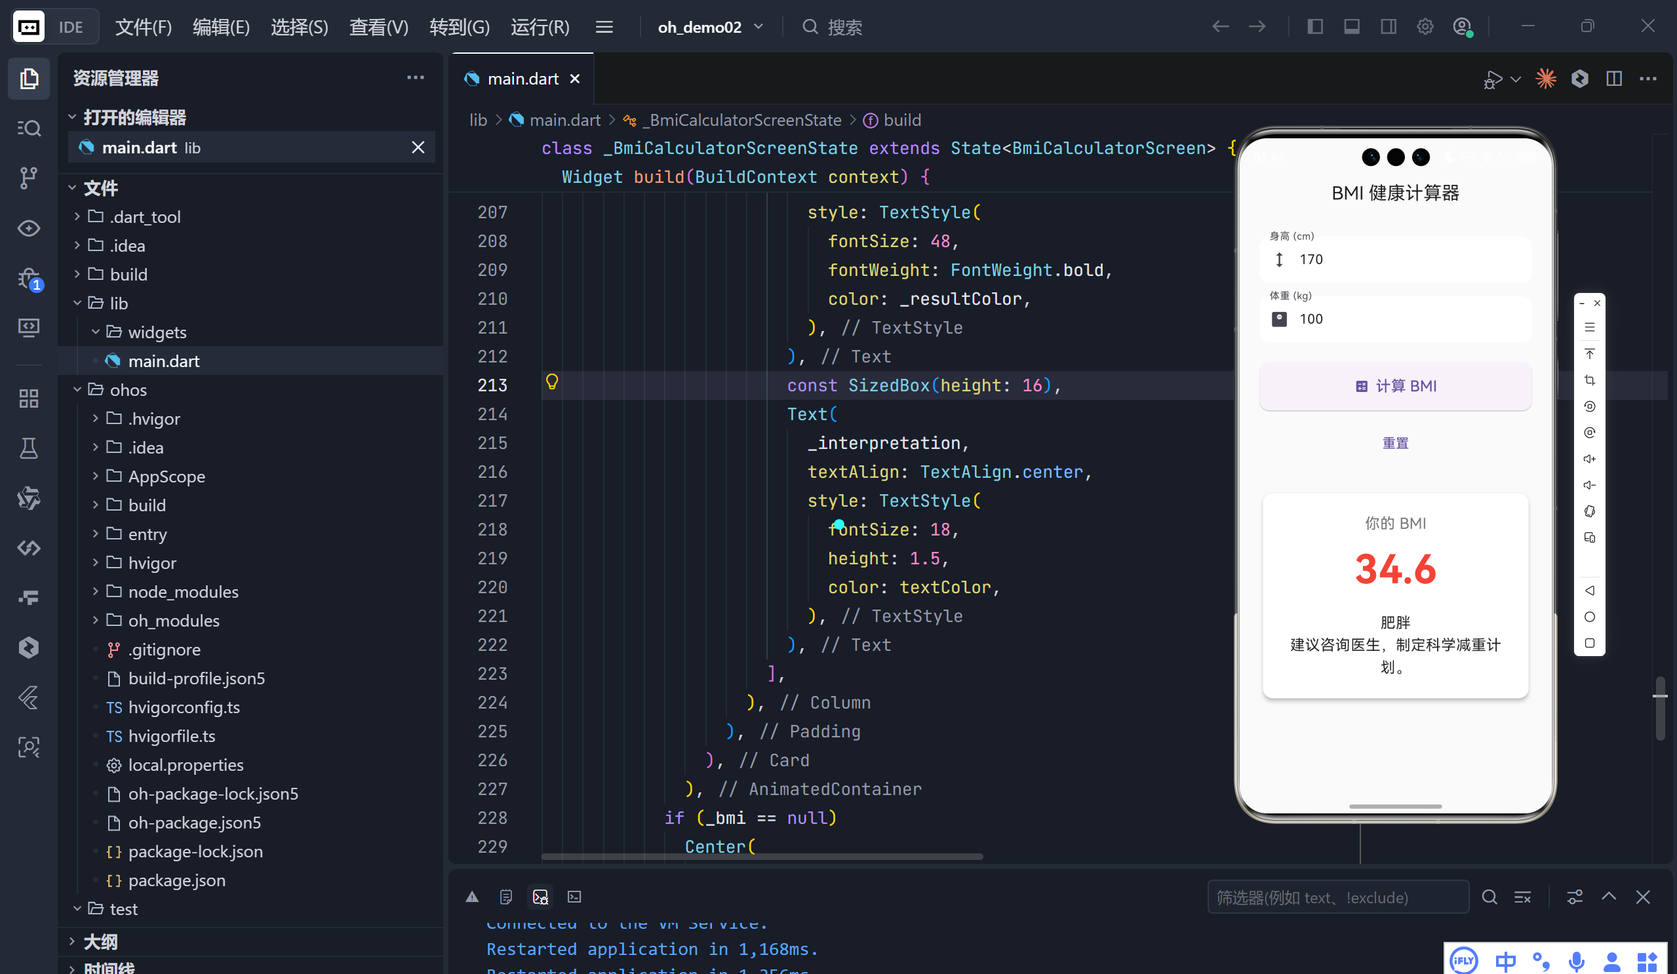Open the oh_demo02 project dropdown
This screenshot has width=1677, height=974.
[x=709, y=27]
